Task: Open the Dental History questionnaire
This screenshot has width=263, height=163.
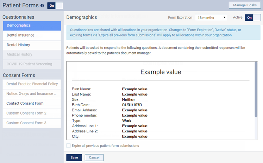Action: [x=32, y=45]
